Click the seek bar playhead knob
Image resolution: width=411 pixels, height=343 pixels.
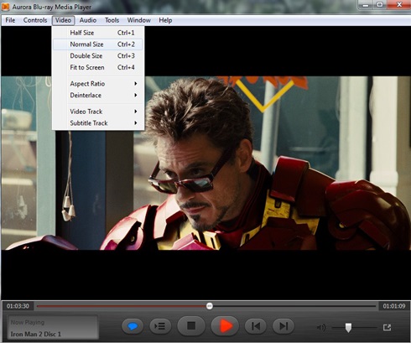[210, 306]
